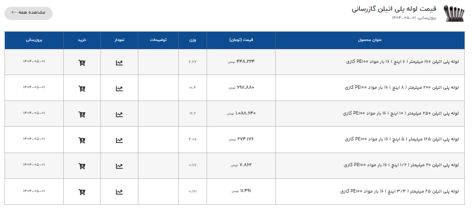The height and width of the screenshot is (214, 474).
Task: Open the 160 mm pipe product title
Action: click(402, 62)
